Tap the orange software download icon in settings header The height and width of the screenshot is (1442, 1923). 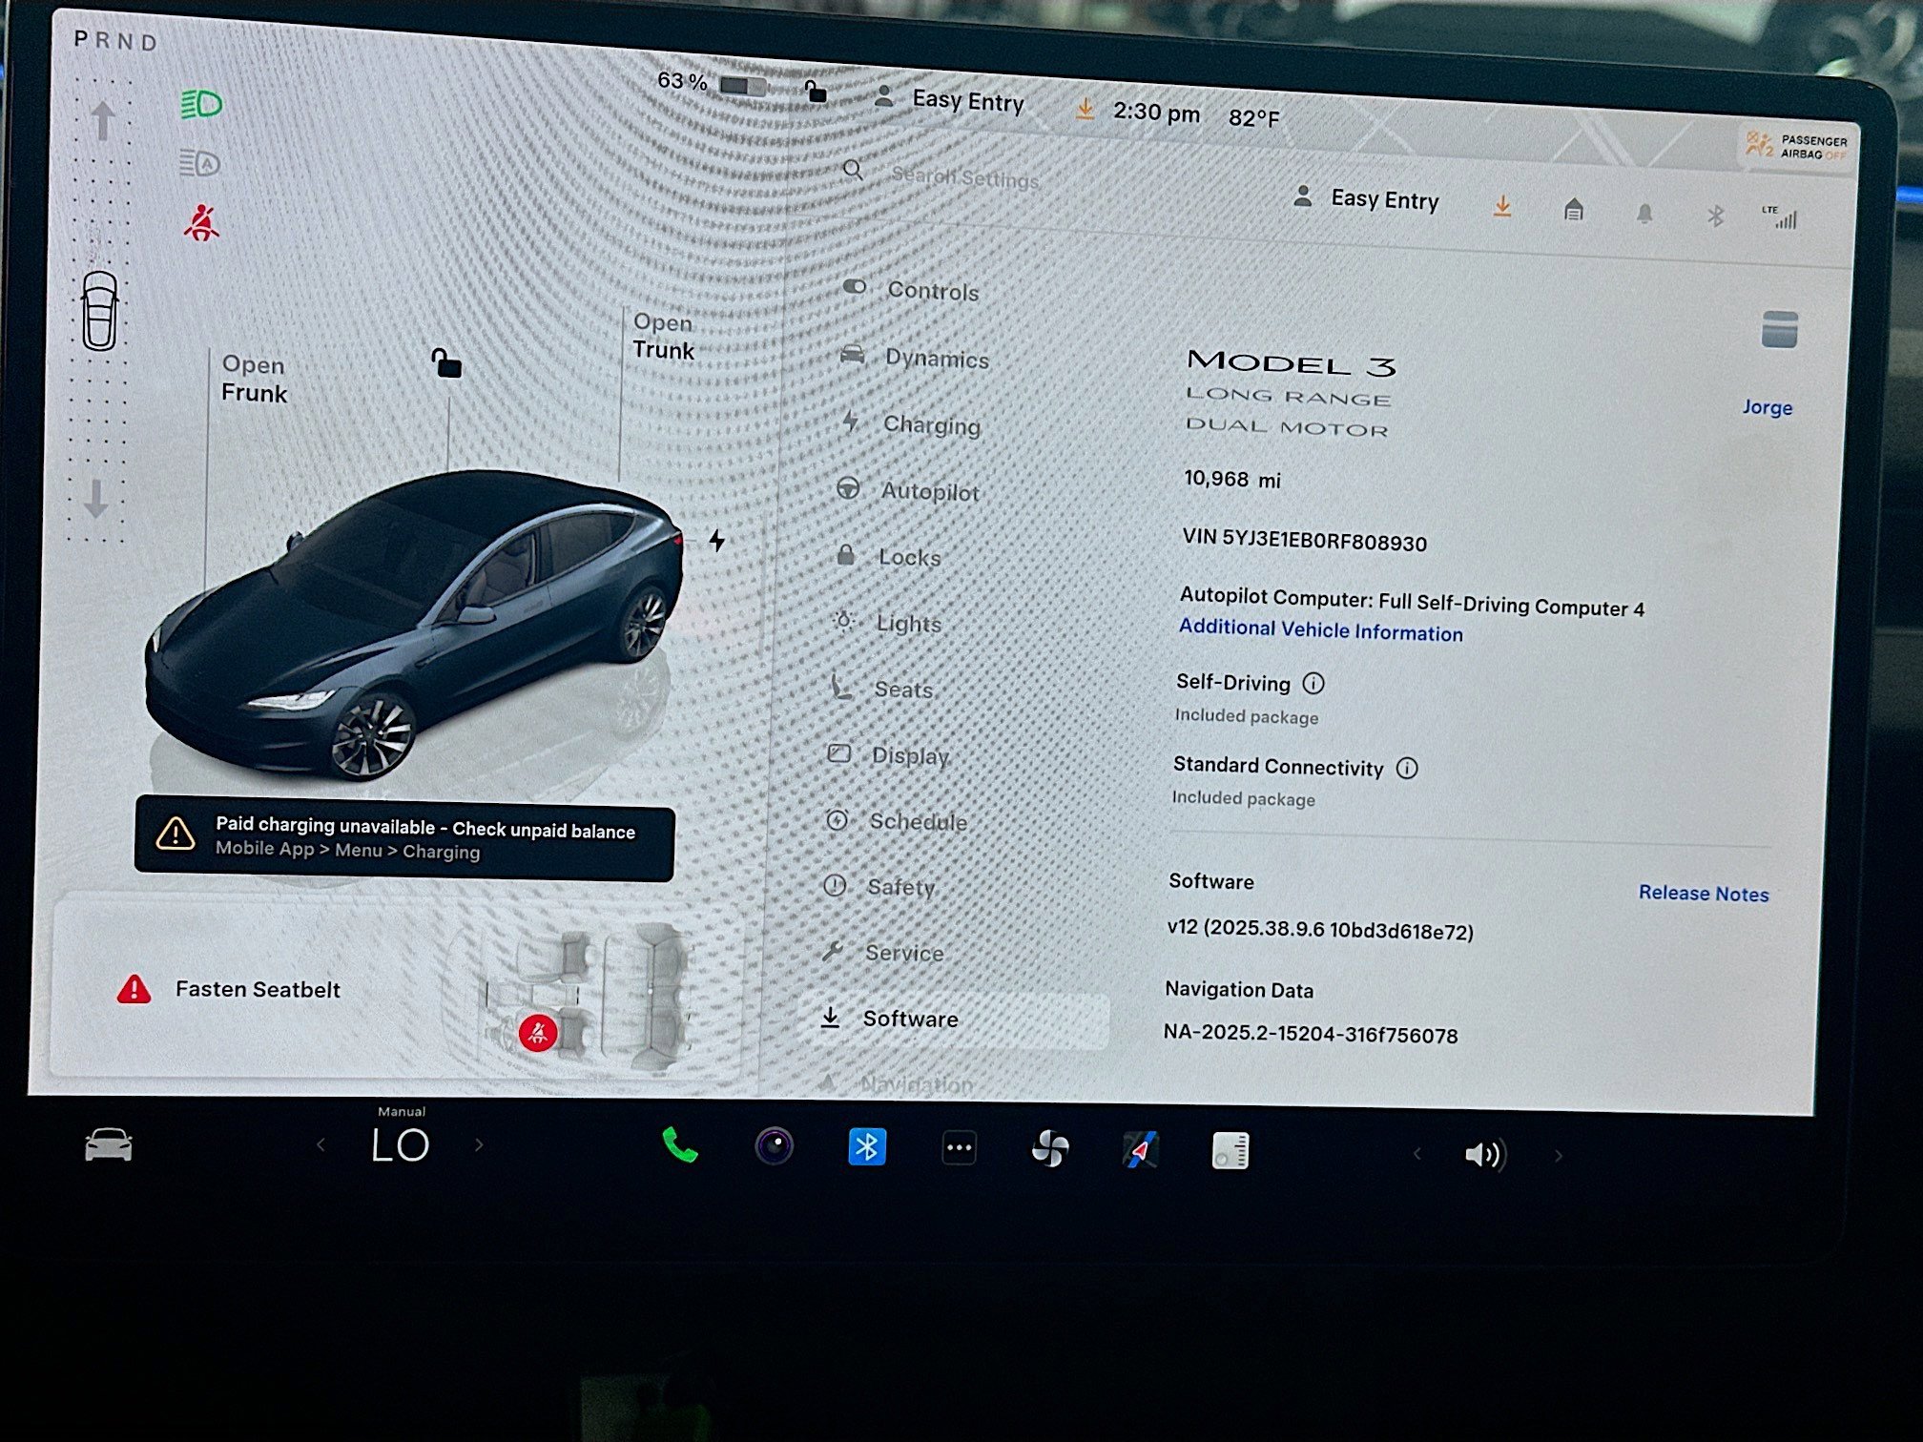[x=1502, y=206]
